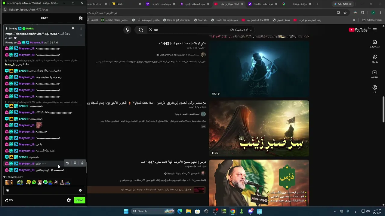This screenshot has width=385, height=216.
Task: Open YouTube Home in sidebar
Action: click(x=375, y=44)
